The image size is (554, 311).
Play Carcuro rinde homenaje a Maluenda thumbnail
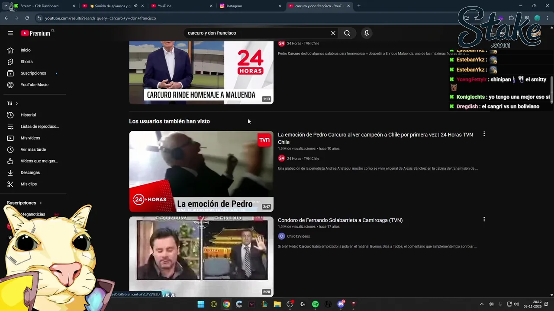[x=201, y=73]
